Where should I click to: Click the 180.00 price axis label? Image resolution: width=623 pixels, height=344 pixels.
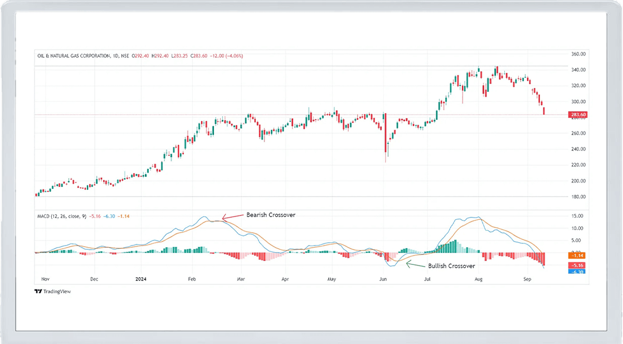click(578, 197)
